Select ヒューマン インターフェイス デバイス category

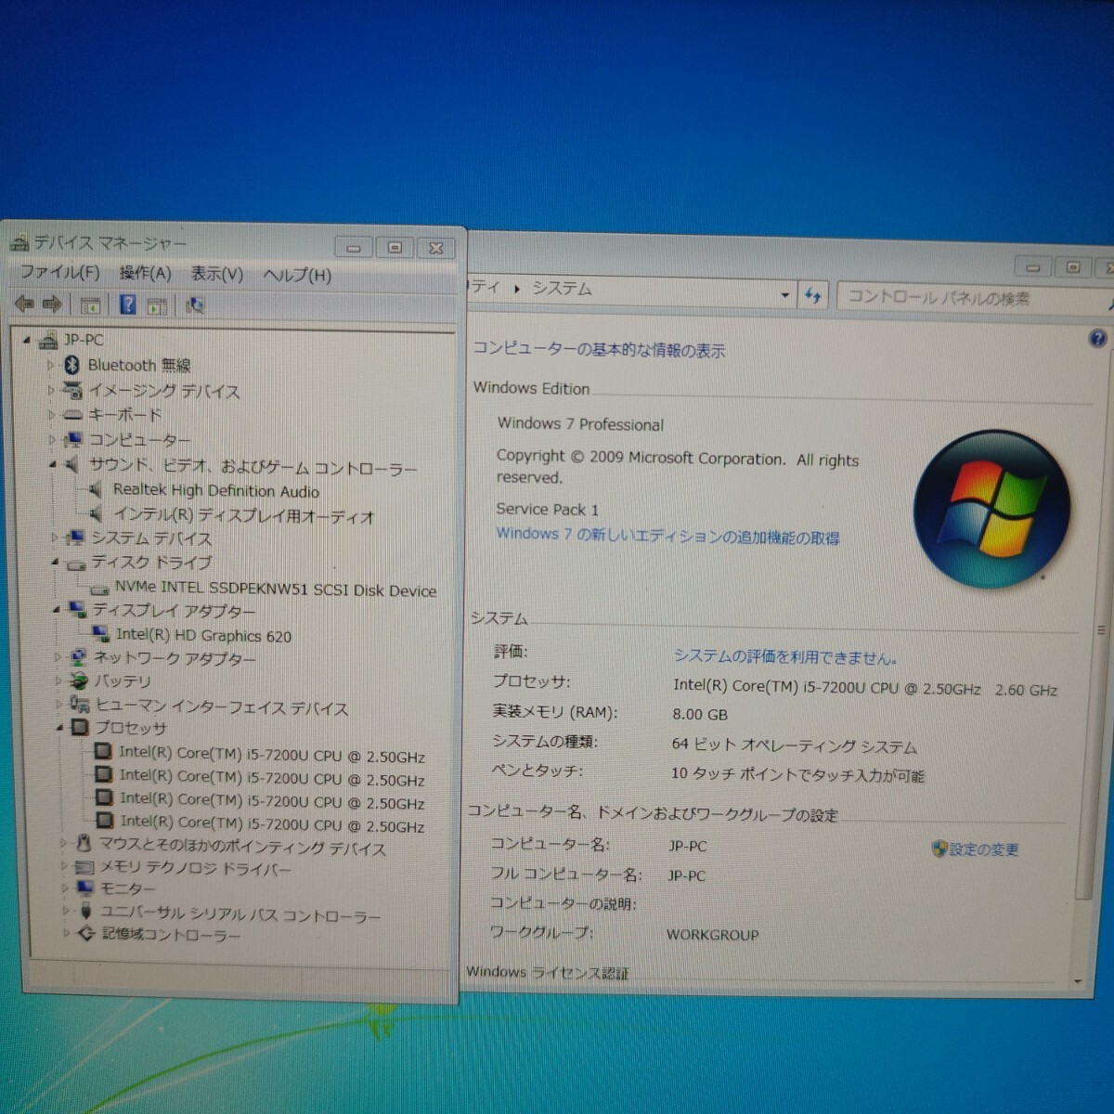pyautogui.click(x=222, y=707)
